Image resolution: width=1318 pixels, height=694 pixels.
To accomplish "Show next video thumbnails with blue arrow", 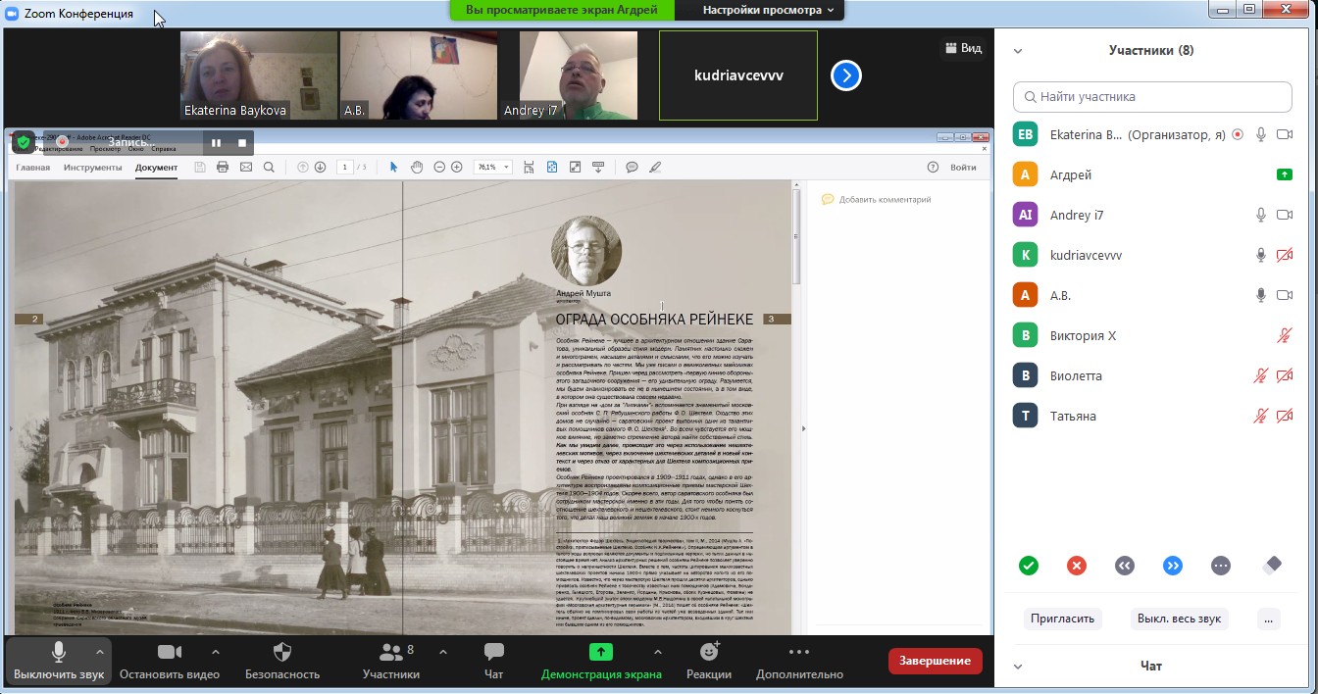I will (845, 75).
